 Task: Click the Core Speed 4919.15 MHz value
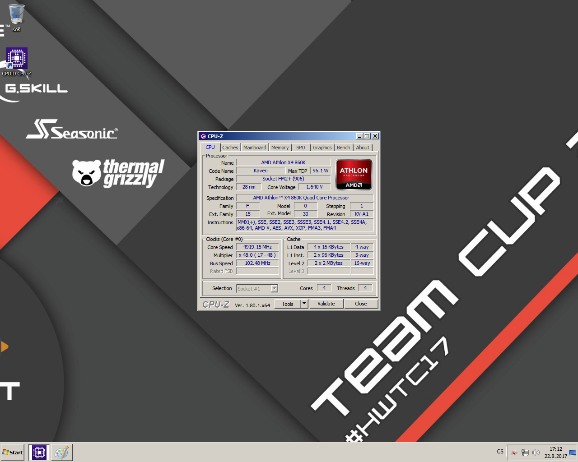click(257, 247)
